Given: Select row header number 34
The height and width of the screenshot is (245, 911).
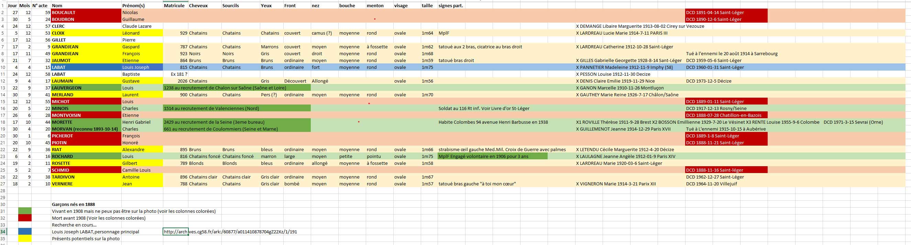Looking at the screenshot, I should 3,232.
